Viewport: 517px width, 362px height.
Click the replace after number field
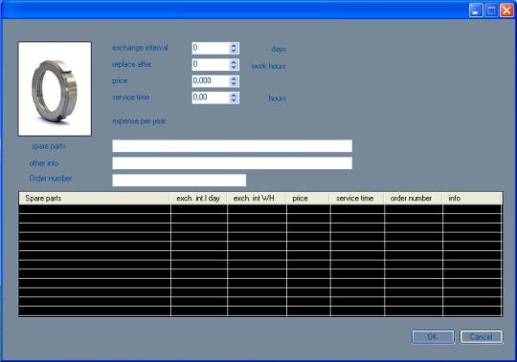coord(211,64)
